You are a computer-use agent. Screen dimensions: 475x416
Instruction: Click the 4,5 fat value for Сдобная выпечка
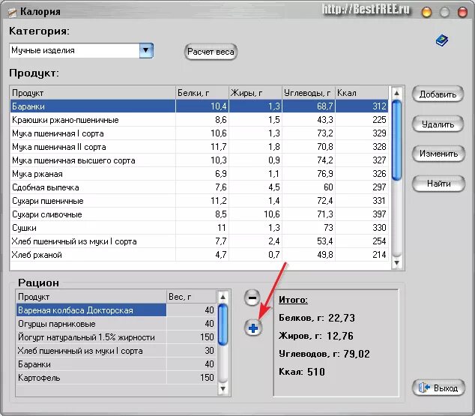click(274, 187)
